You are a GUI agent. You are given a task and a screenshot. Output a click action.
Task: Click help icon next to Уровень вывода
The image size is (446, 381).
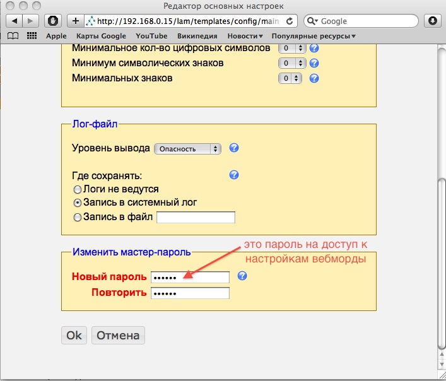[234, 148]
